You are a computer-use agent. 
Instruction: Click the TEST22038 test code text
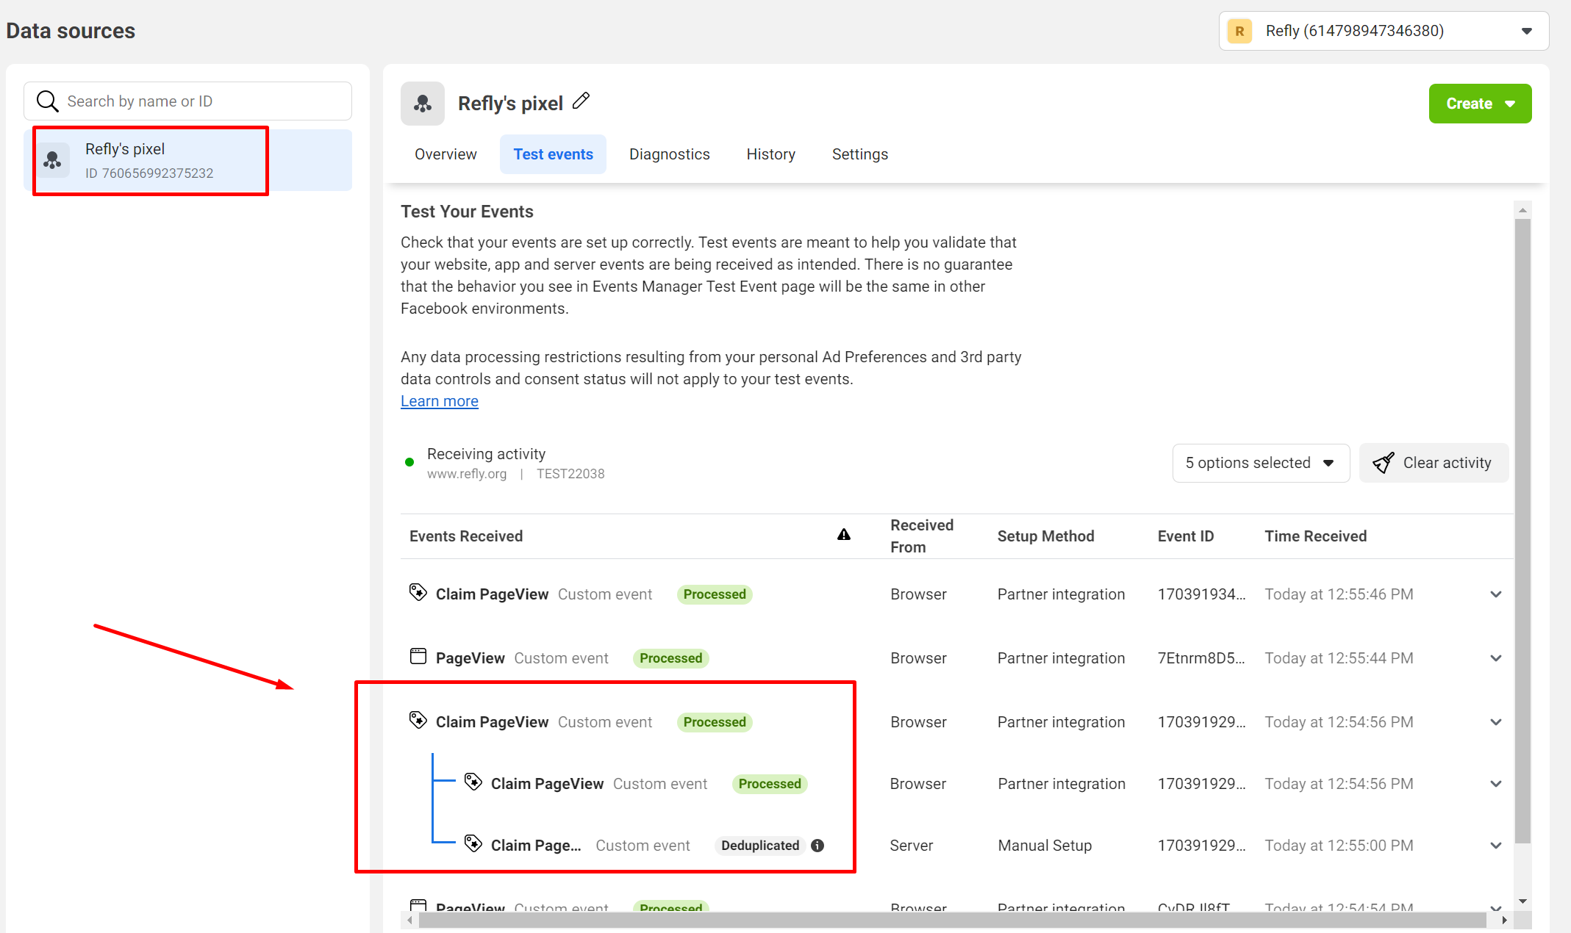[570, 474]
